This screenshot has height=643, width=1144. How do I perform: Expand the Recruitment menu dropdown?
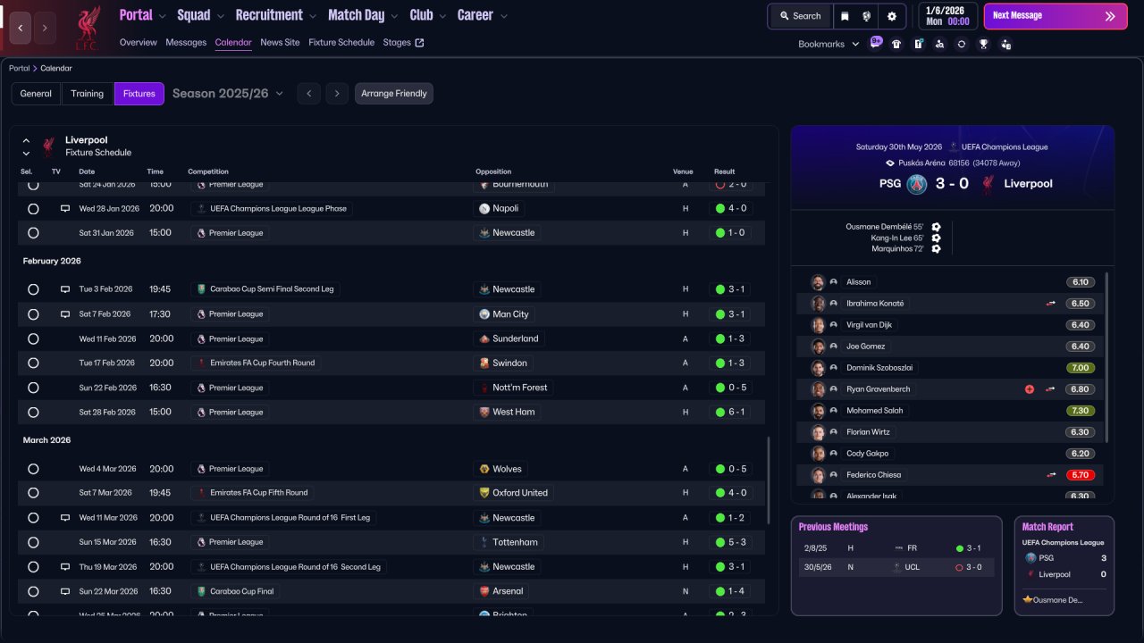pos(312,16)
